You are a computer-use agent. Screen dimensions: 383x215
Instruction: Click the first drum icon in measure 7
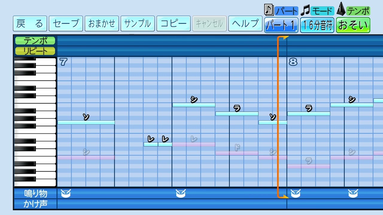pos(66,193)
